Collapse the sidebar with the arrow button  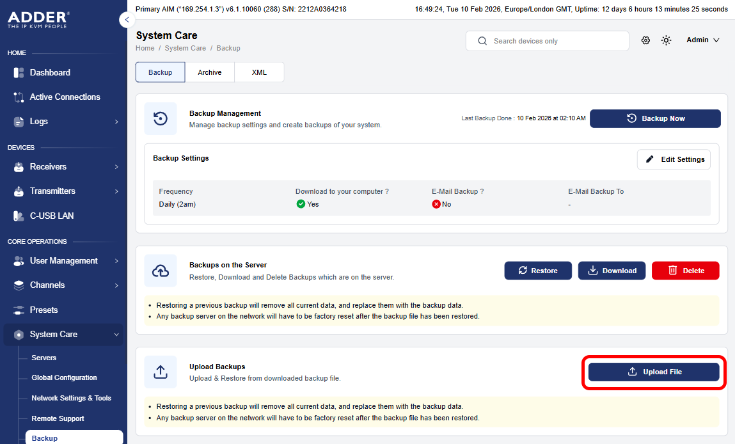(x=127, y=20)
